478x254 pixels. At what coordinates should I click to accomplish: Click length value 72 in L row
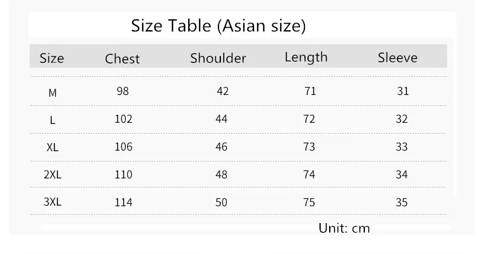309,119
